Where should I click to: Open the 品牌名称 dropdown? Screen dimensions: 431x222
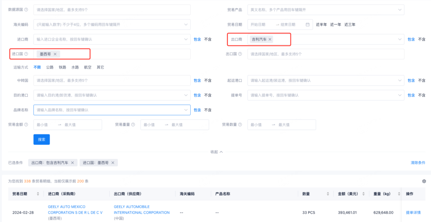[186, 110]
